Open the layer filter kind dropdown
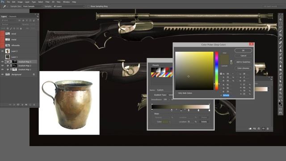Image resolution: width=286 pixels, height=161 pixels. pyautogui.click(x=9, y=21)
